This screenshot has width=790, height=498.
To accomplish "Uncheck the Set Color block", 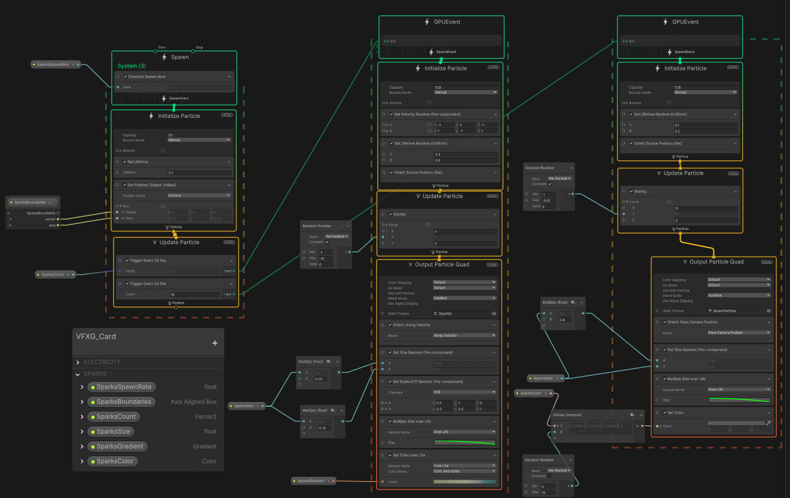I will (665, 413).
